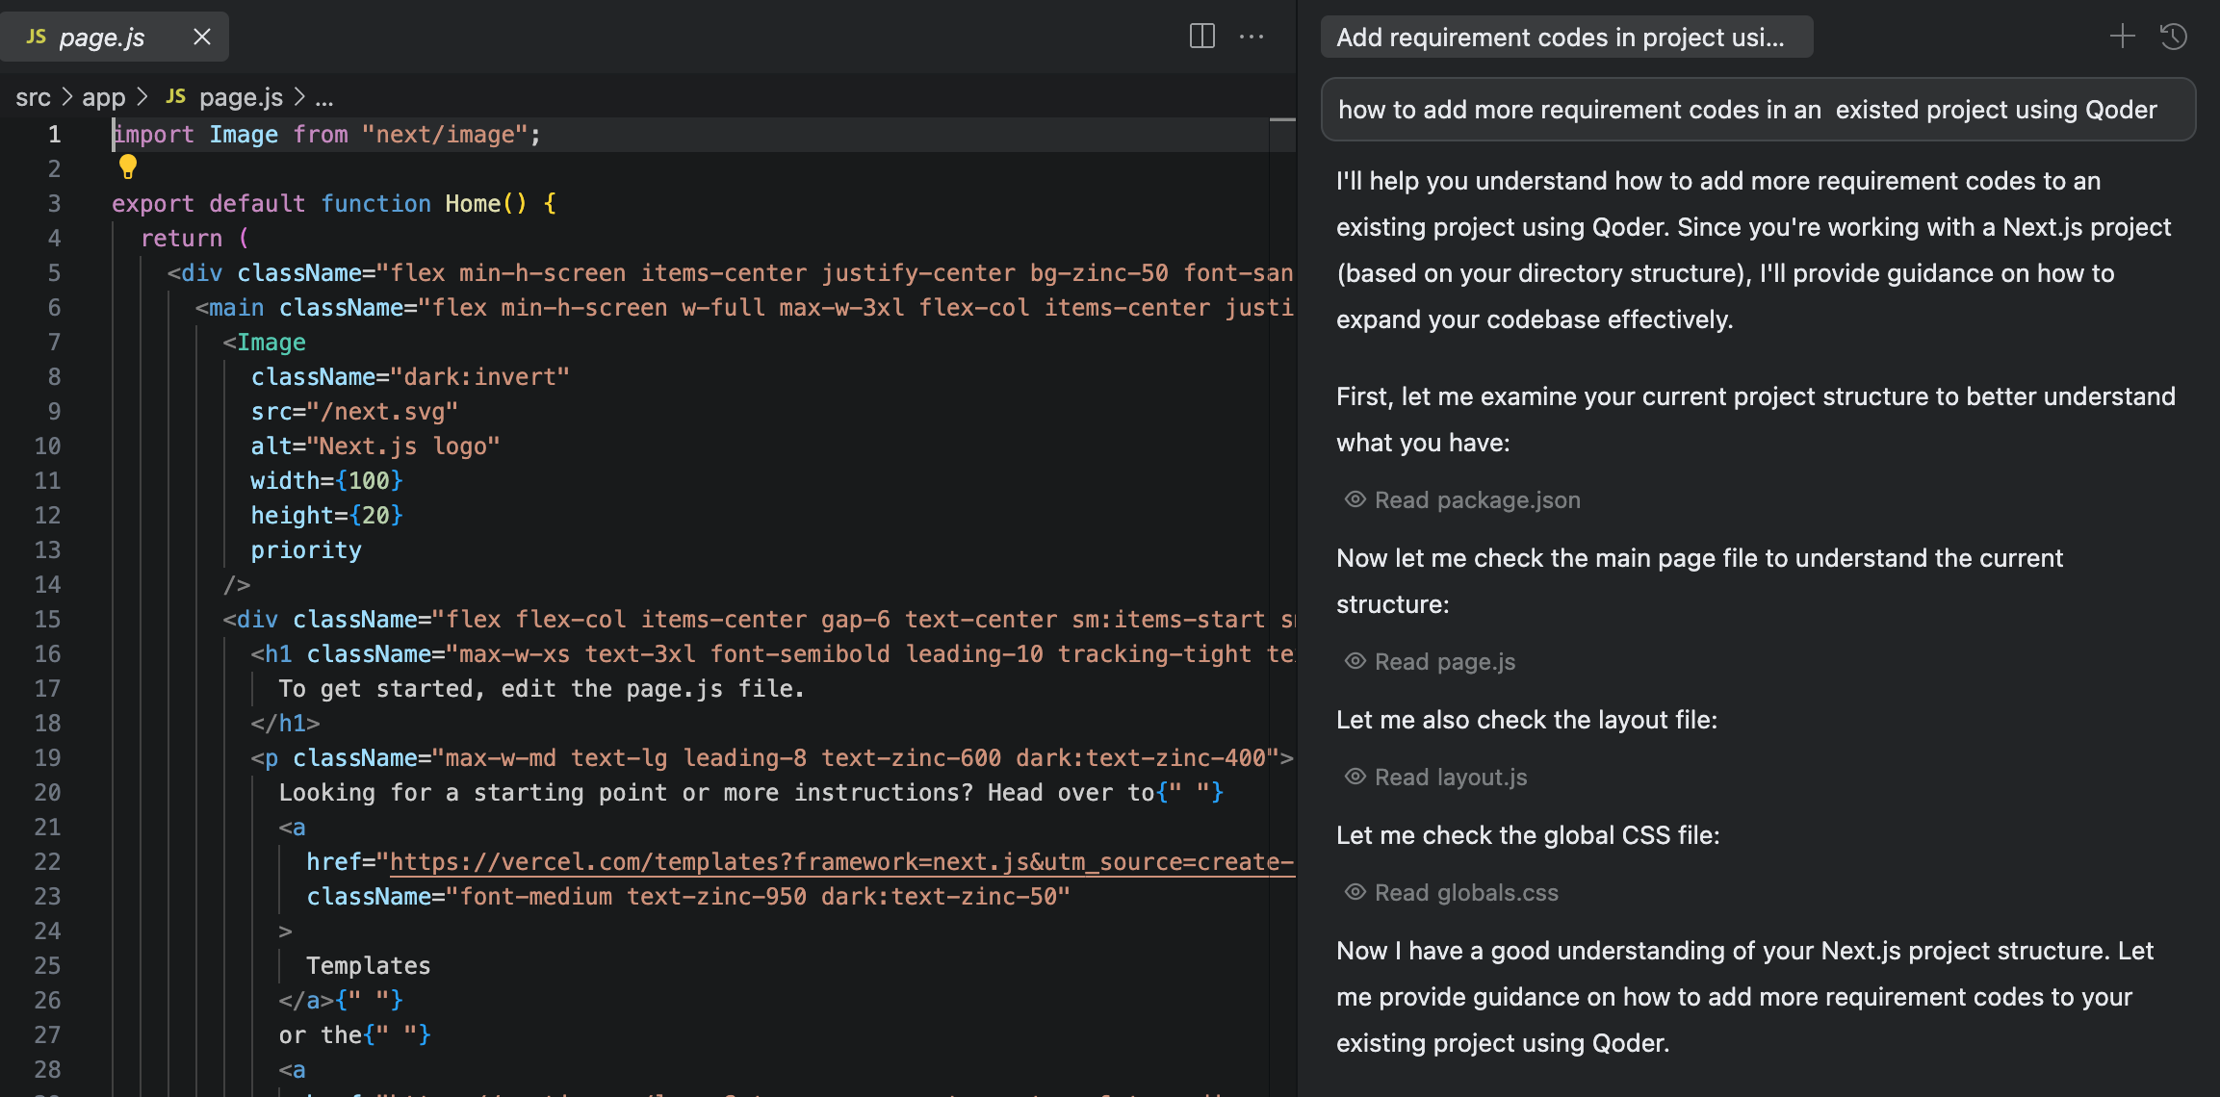Close the page.js editor tab
Viewport: 2220px width, 1097px height.
(x=202, y=37)
